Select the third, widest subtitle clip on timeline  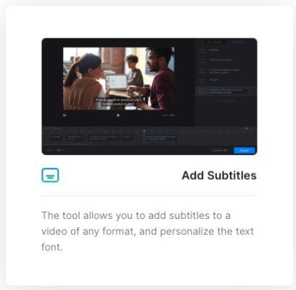point(103,138)
